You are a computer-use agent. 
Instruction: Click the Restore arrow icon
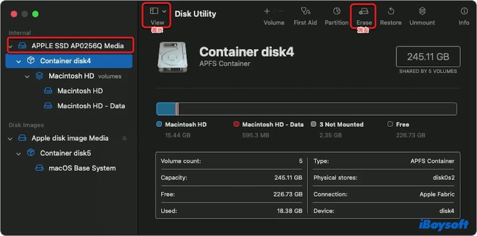pos(391,11)
